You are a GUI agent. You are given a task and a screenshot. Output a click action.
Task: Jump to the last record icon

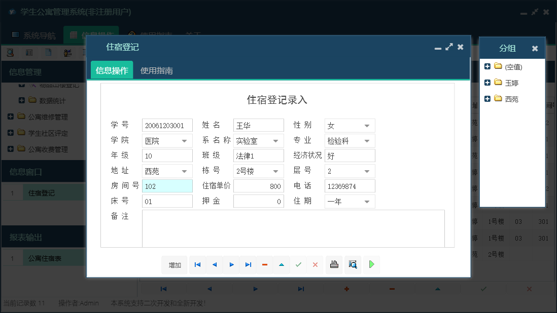tap(248, 264)
